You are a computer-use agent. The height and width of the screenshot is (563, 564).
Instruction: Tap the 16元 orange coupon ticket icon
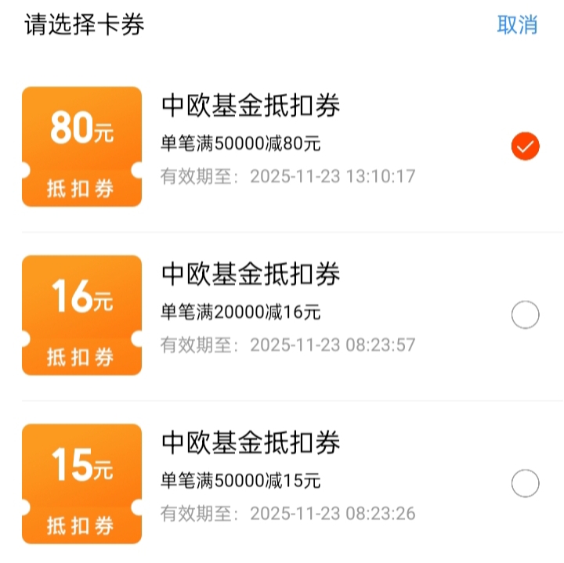pyautogui.click(x=82, y=316)
